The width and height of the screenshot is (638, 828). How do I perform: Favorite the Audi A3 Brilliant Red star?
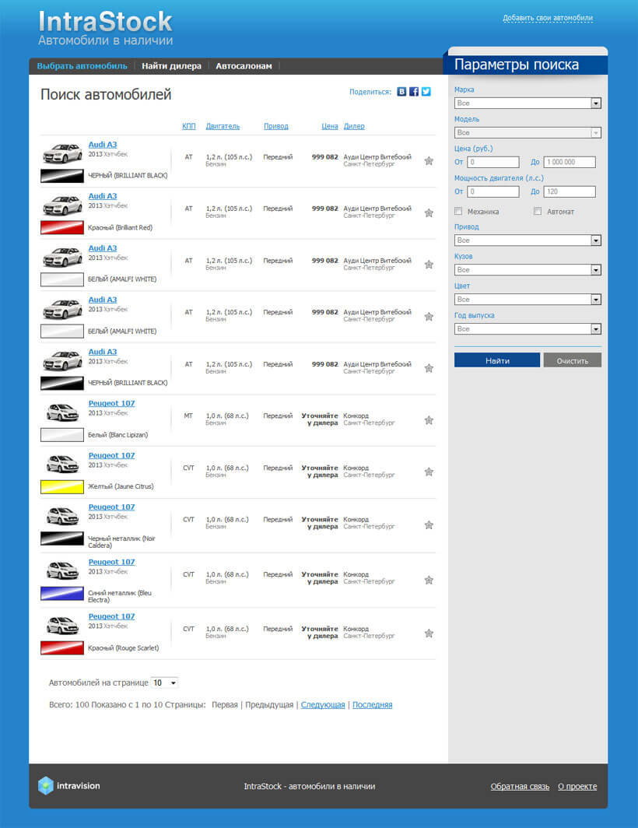coord(429,212)
